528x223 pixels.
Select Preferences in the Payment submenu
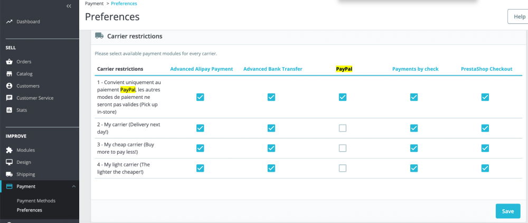[30, 210]
